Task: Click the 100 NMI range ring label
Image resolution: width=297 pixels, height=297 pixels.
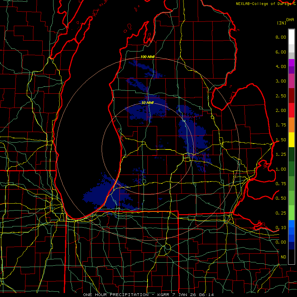Action: [x=148, y=57]
